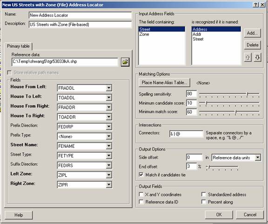The height and width of the screenshot is (224, 268).
Task: Open Reference data units dropdown
Action: [x=258, y=158]
